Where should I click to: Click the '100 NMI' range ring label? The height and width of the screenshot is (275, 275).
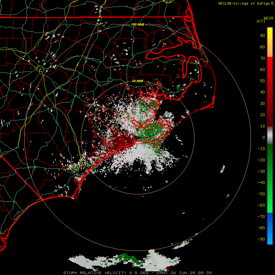pos(137,24)
